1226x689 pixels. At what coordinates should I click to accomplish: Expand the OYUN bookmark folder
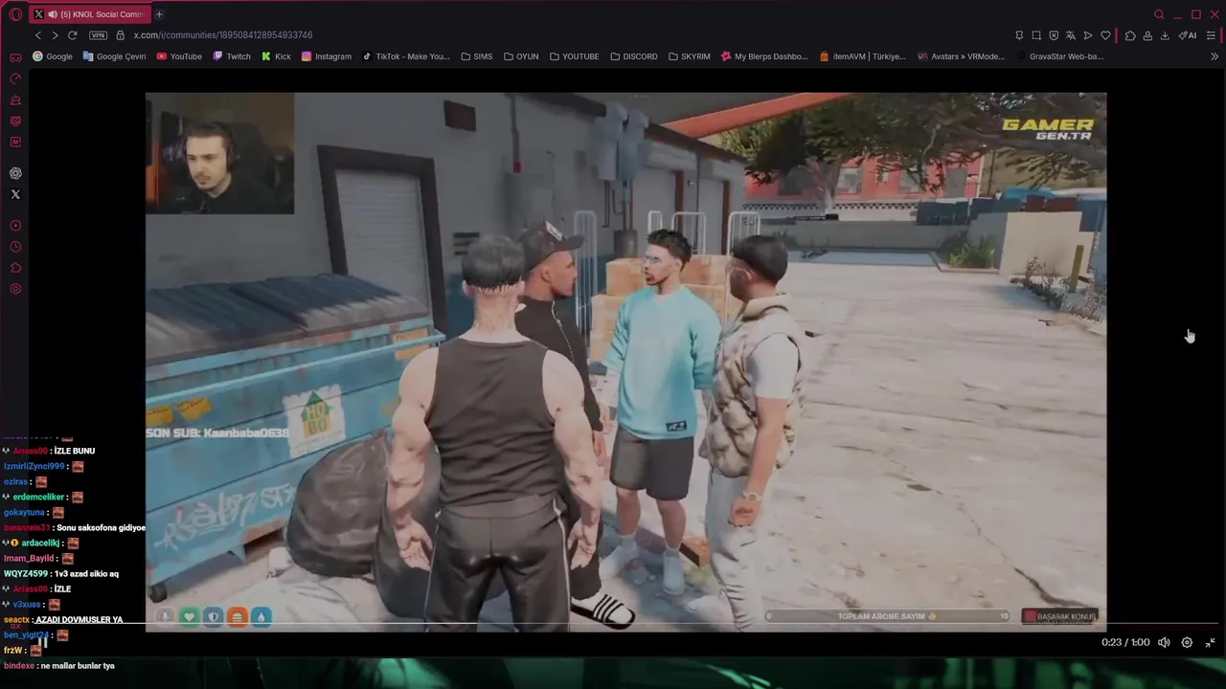tap(521, 56)
